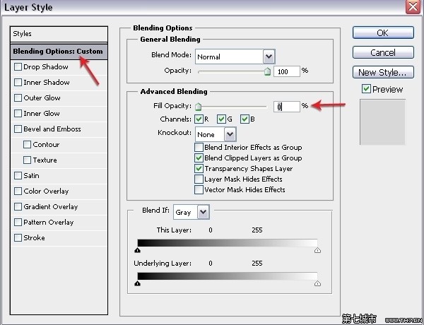Close the Layer Style dialog window

[411, 7]
